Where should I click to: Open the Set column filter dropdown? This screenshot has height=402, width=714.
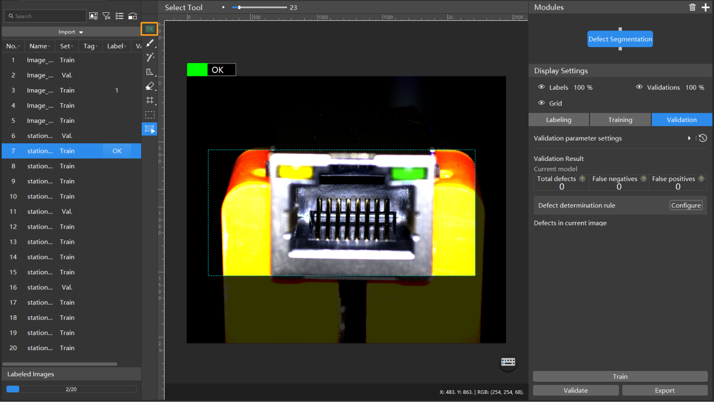click(72, 47)
